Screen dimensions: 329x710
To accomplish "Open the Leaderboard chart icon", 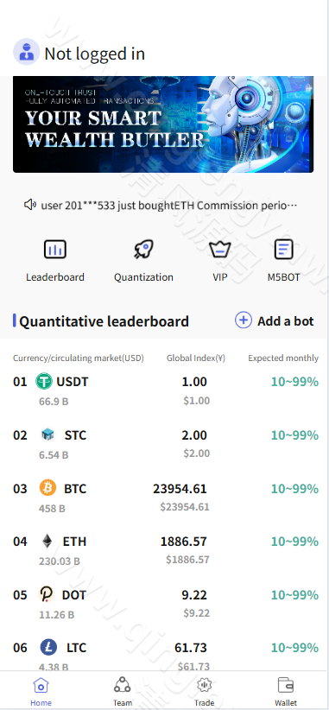I will [55, 250].
